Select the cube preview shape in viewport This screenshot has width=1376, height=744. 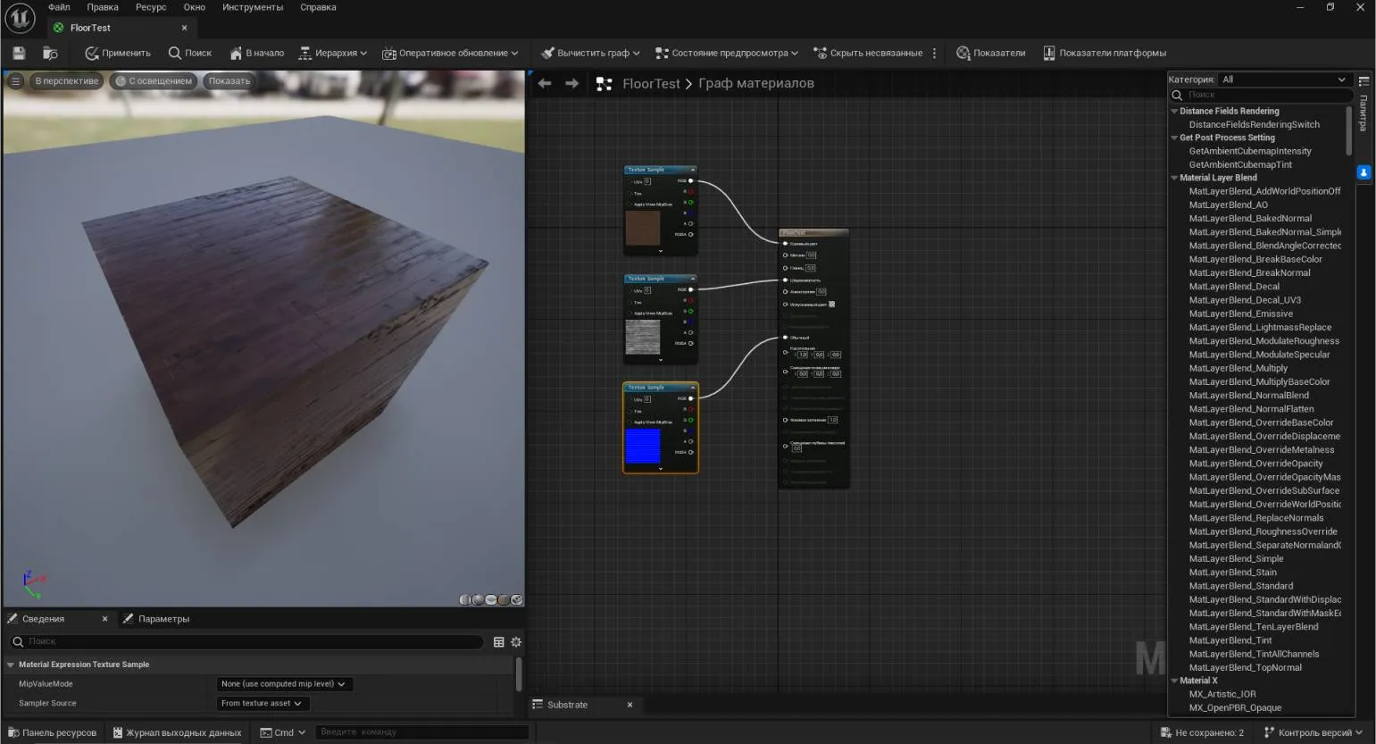504,600
